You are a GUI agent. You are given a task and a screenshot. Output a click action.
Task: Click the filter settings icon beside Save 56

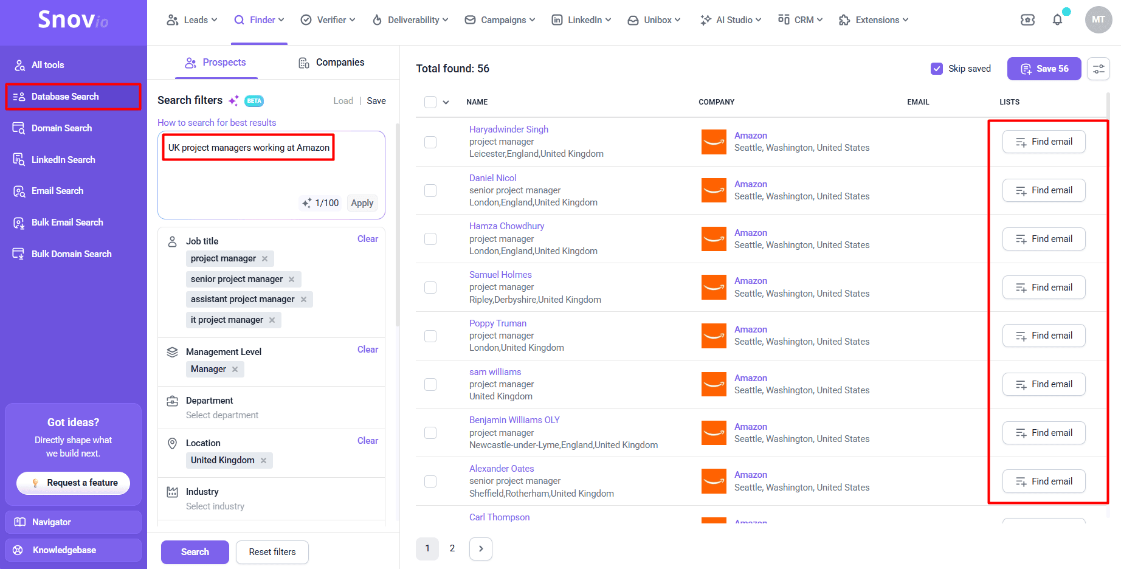1099,69
